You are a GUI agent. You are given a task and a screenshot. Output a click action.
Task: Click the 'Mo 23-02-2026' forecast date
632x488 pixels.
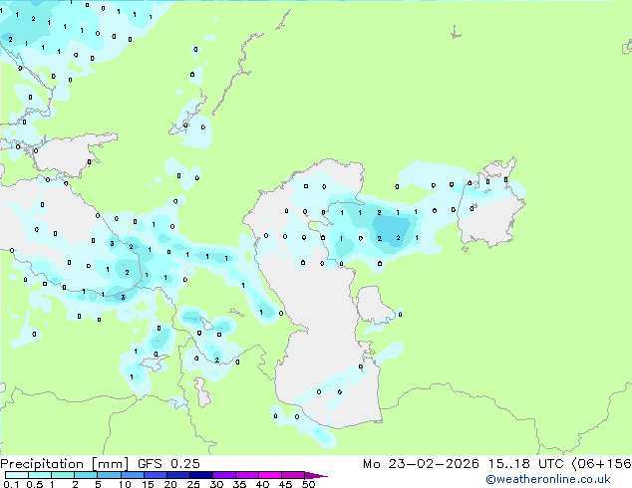pos(421,464)
